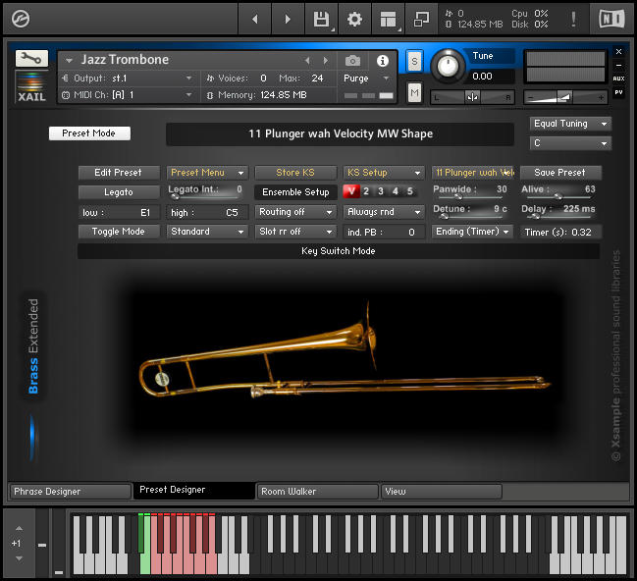
Task: Select ensemble voice V
Action: (x=351, y=191)
